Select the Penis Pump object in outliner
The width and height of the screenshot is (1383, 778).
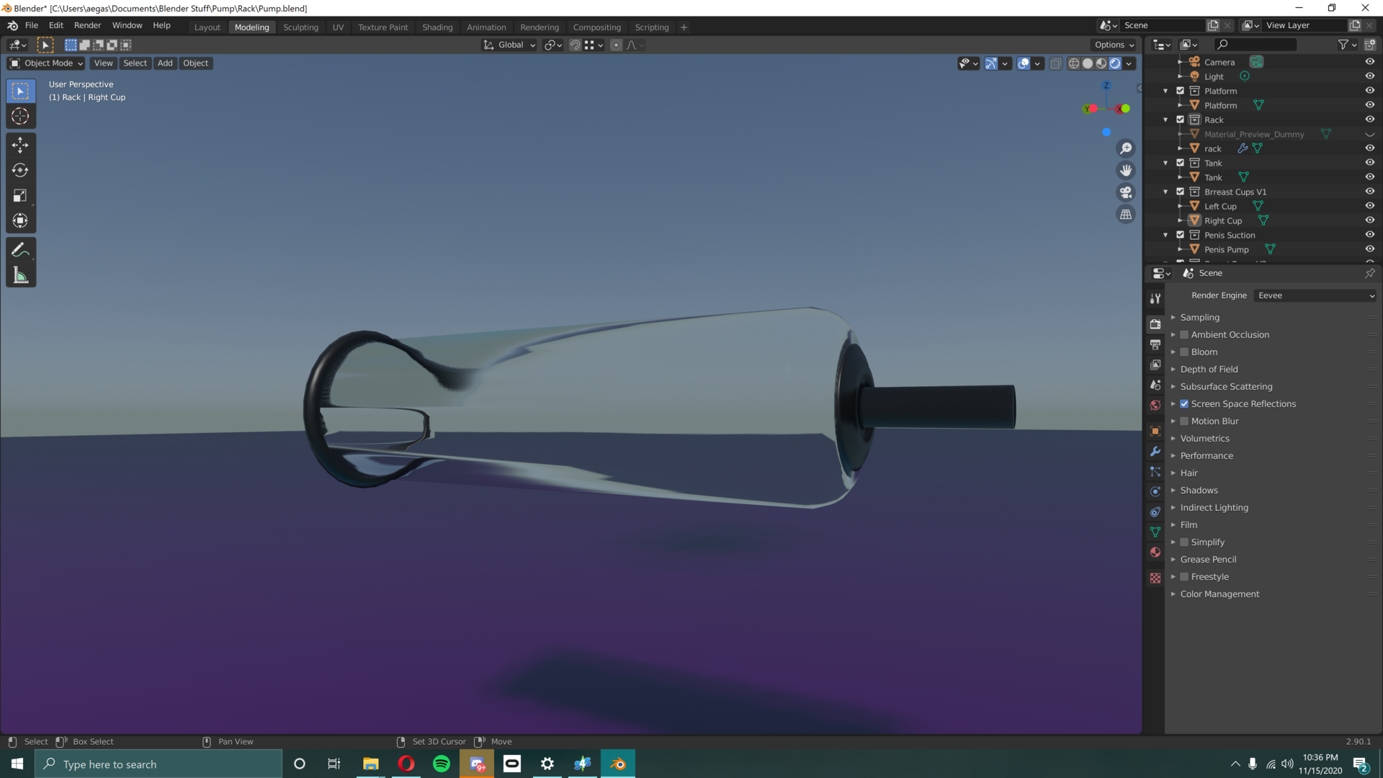click(x=1226, y=250)
